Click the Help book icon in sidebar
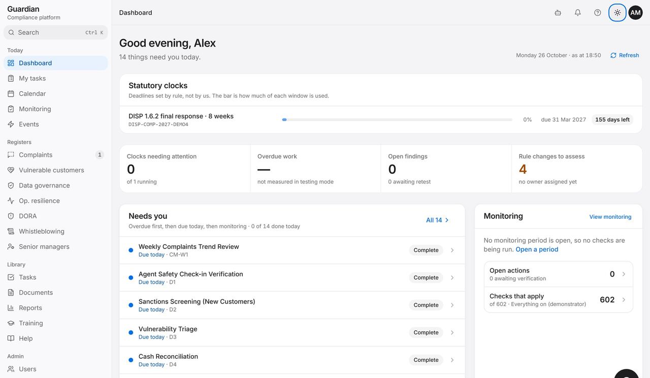Screen dimensions: 650x378 click(11, 338)
